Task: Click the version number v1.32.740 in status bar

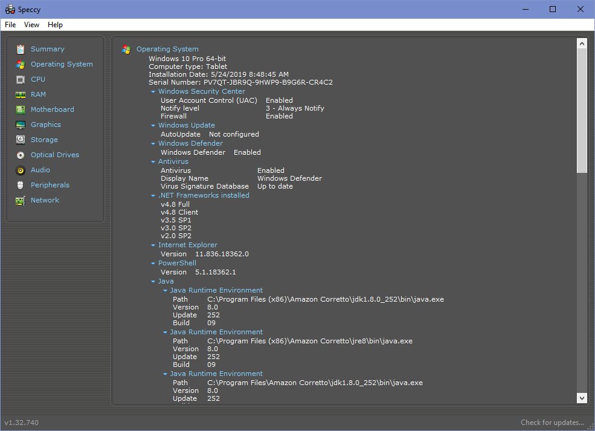Action: pos(22,423)
